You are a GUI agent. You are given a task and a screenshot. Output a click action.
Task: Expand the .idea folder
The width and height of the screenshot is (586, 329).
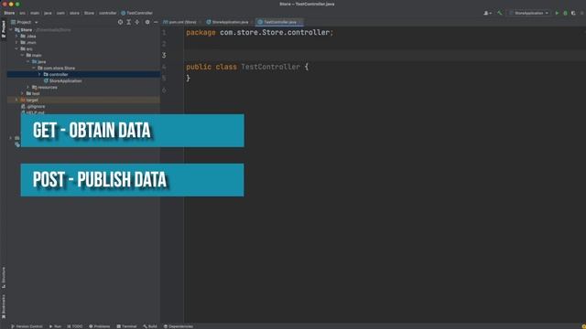click(16, 37)
